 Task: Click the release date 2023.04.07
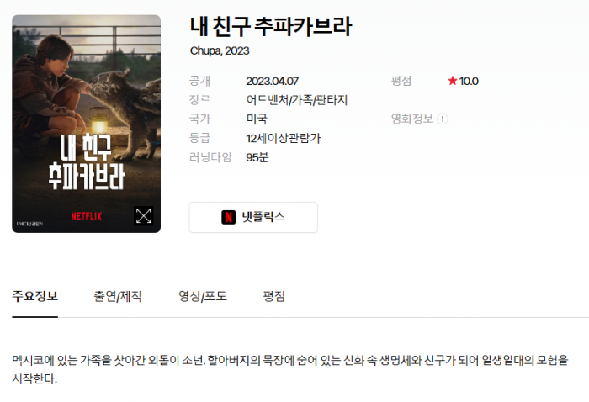pyautogui.click(x=272, y=81)
